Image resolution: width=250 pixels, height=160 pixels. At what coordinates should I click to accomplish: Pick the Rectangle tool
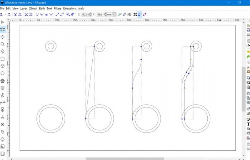point(3,59)
